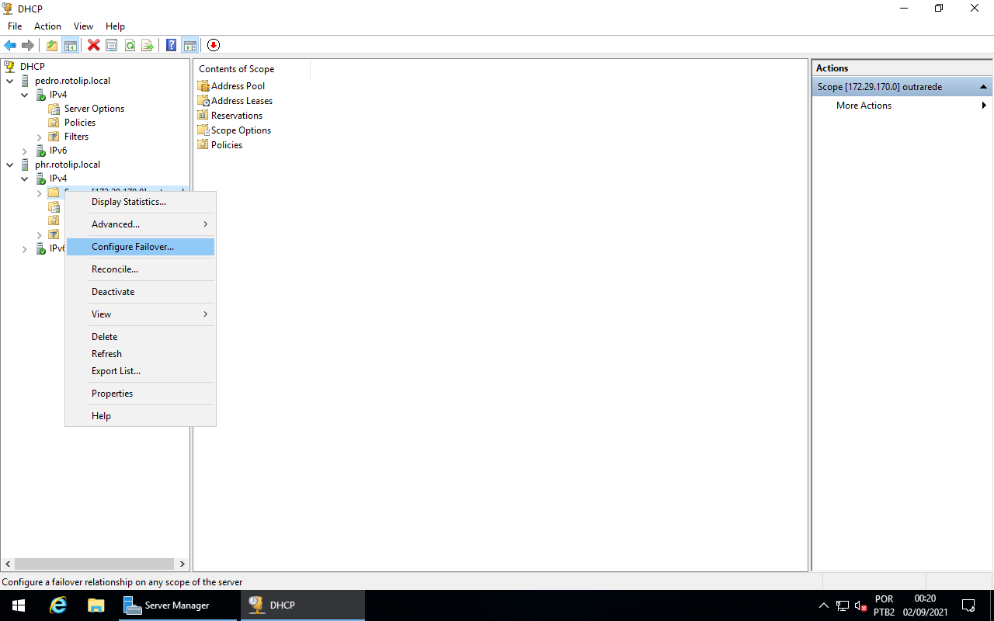
Task: Click More Actions in the Actions pane
Action: point(864,105)
